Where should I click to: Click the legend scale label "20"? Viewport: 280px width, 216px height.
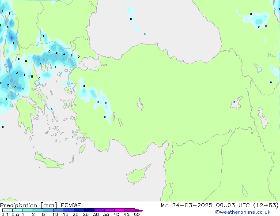(x=76, y=214)
